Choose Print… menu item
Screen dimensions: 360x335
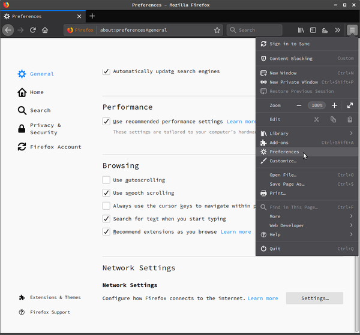[x=307, y=194]
